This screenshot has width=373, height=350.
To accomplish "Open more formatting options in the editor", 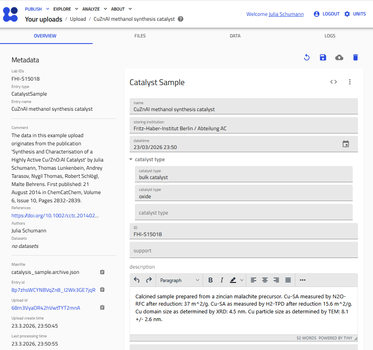I will pos(302,280).
